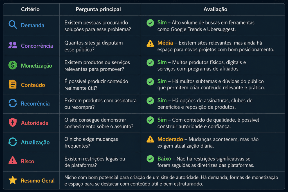
Task: Select the Avaliação column header
Action: 215,9
